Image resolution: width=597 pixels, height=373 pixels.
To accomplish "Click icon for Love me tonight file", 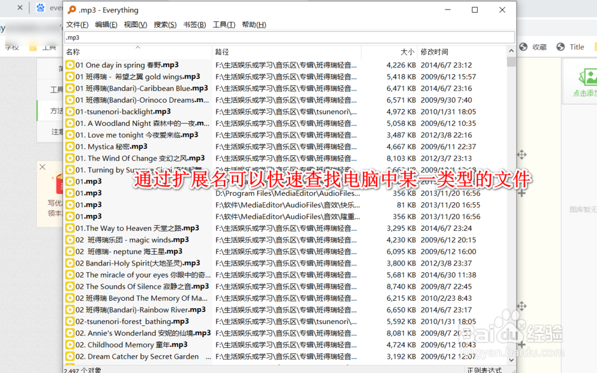I will click(x=70, y=135).
